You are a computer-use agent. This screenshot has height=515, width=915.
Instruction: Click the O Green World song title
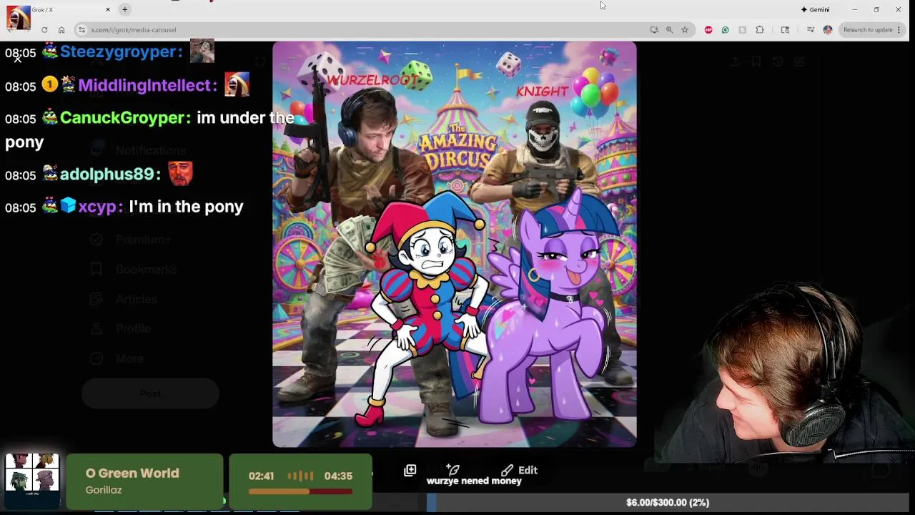132,473
